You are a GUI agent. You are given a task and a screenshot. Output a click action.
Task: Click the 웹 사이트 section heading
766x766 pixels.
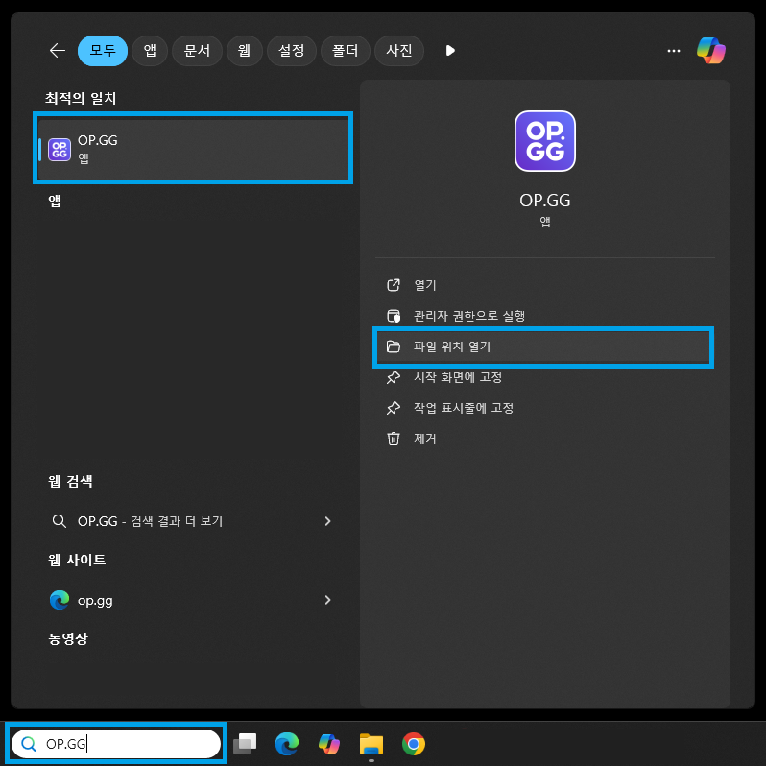click(x=77, y=560)
